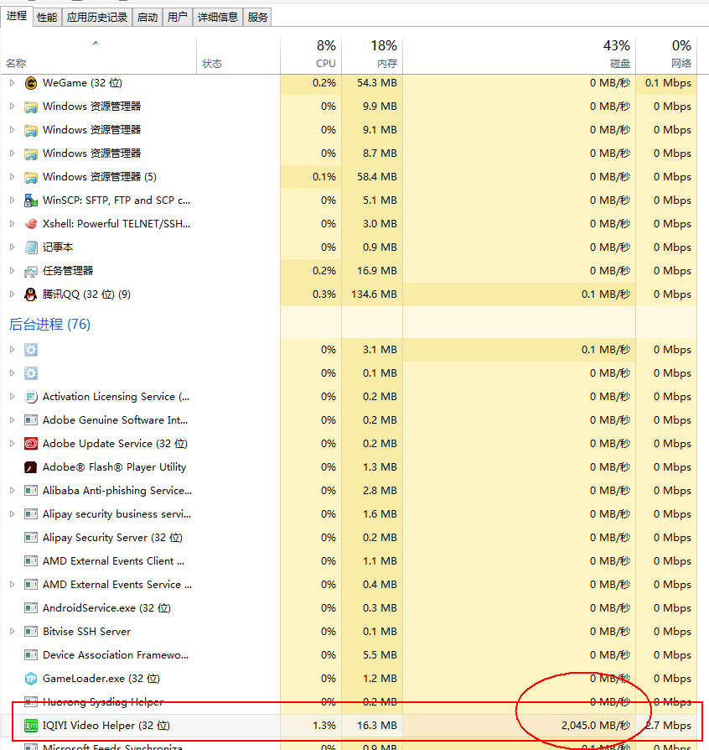Click the GameLoader.exe process icon
This screenshot has height=750, width=709.
[31, 678]
